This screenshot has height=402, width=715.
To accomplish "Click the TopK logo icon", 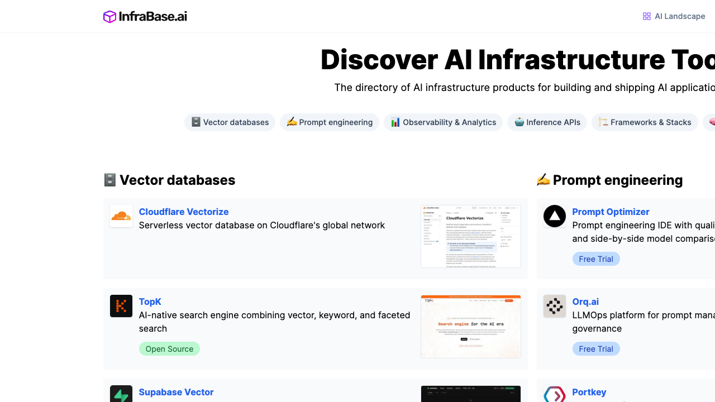I will pyautogui.click(x=121, y=306).
